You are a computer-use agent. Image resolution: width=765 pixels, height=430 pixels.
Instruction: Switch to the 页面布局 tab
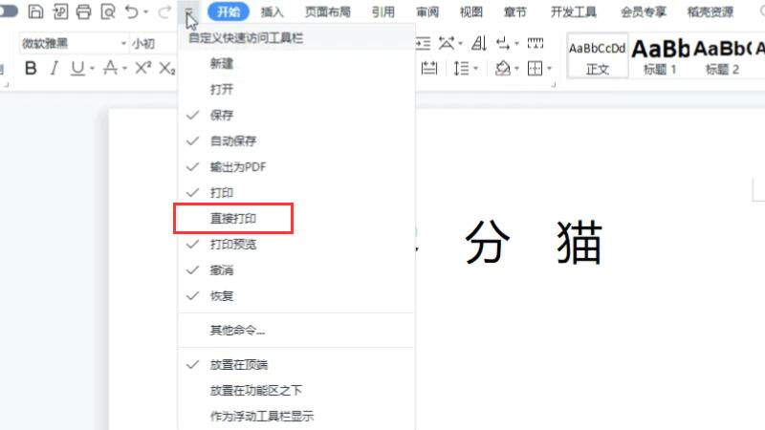point(327,11)
